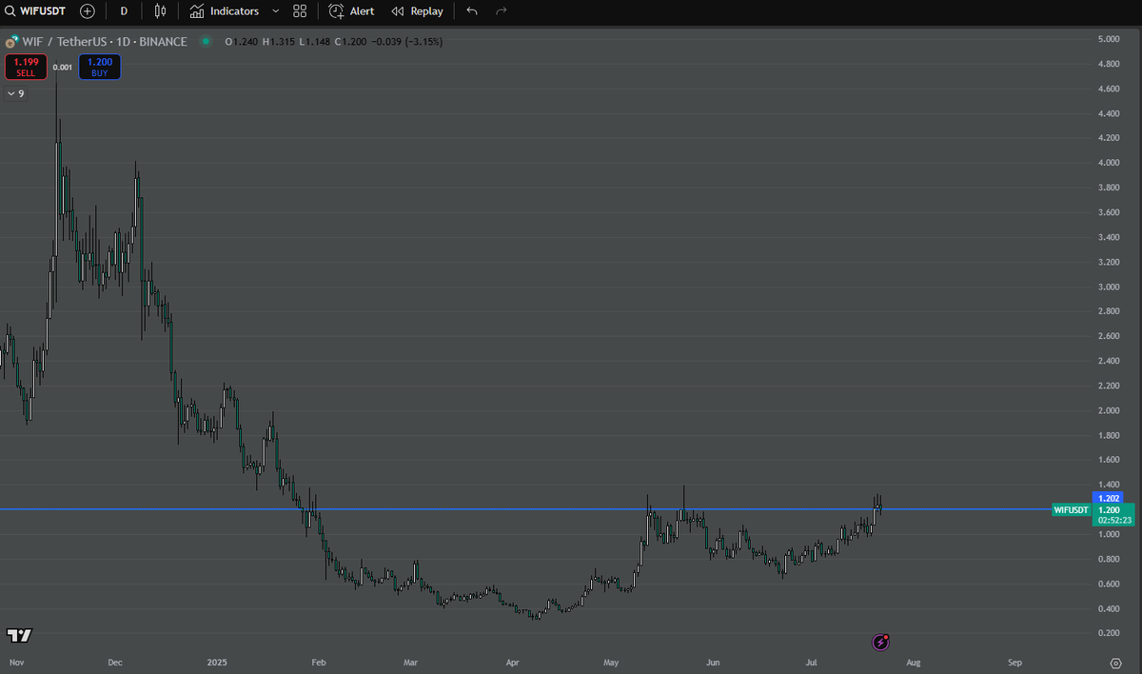The height and width of the screenshot is (674, 1142).
Task: Open the Indicators dialog
Action: (x=225, y=11)
